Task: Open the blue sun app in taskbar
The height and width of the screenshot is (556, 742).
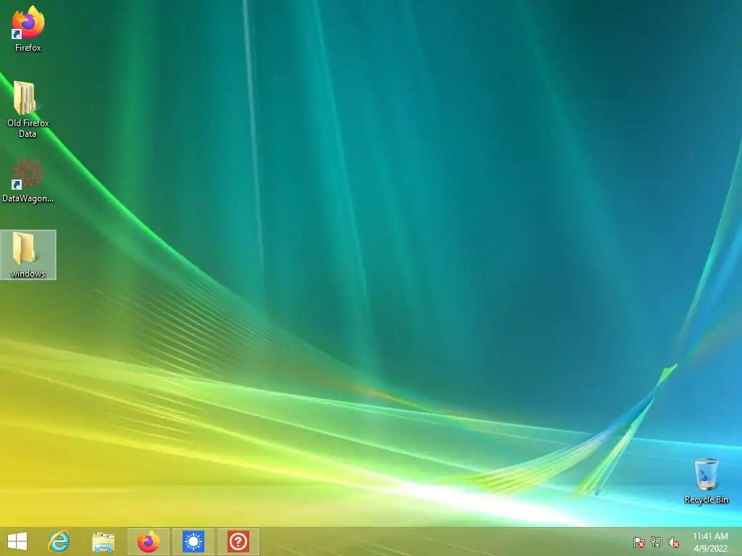Action: [193, 542]
